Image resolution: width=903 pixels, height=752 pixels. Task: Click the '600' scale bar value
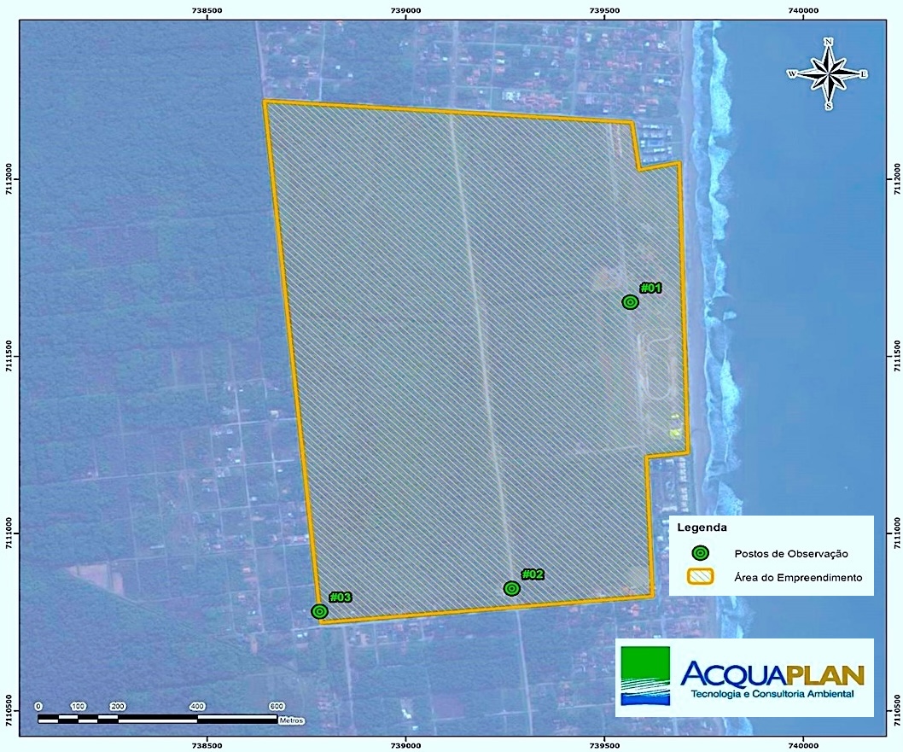[277, 707]
